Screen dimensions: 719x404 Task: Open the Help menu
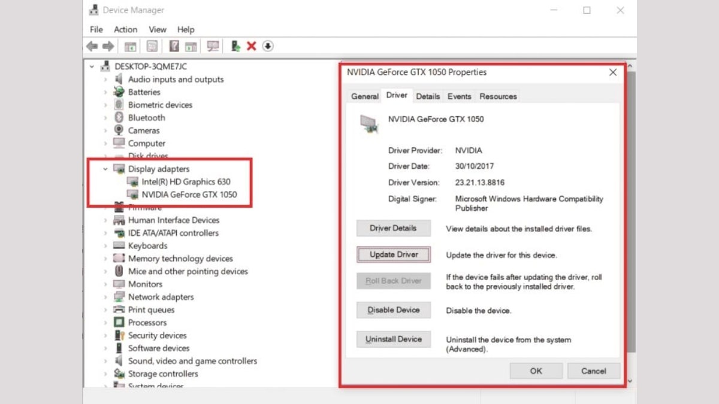186,29
